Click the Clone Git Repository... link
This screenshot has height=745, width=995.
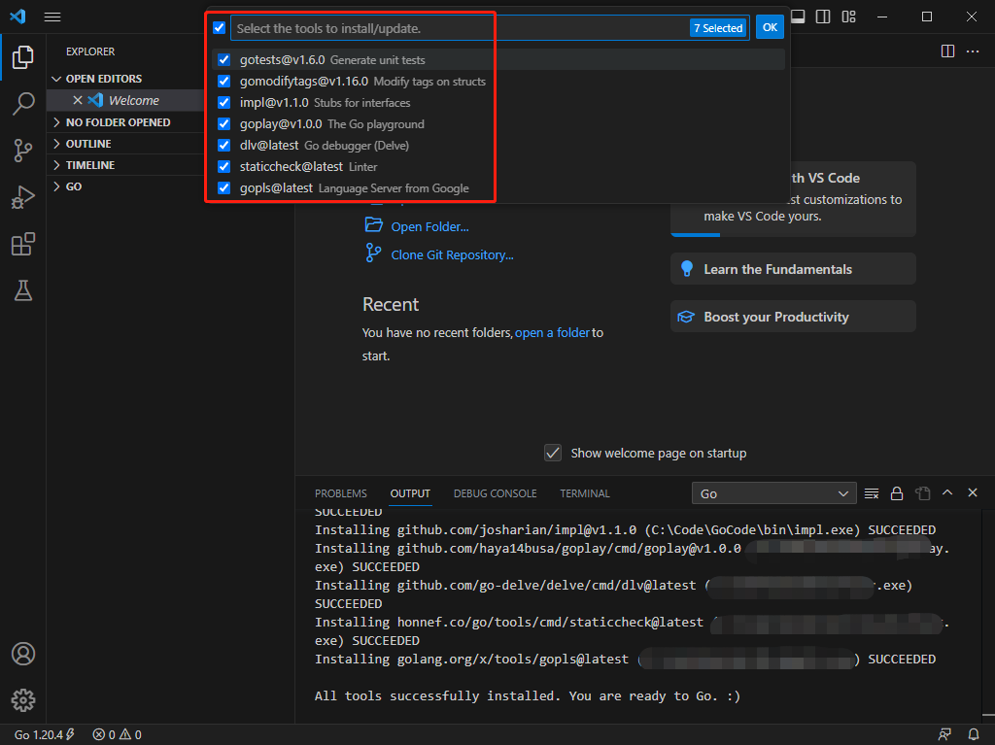point(452,254)
